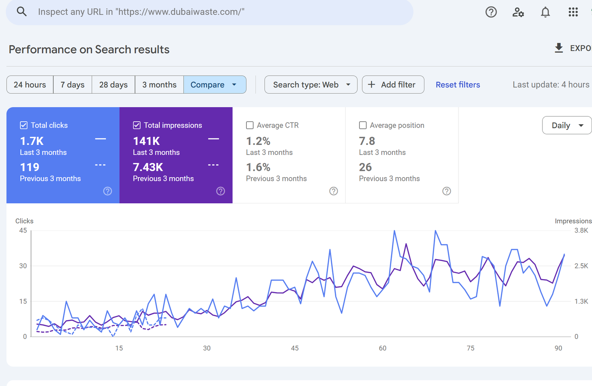
Task: Open the help question mark icon
Action: 491,12
